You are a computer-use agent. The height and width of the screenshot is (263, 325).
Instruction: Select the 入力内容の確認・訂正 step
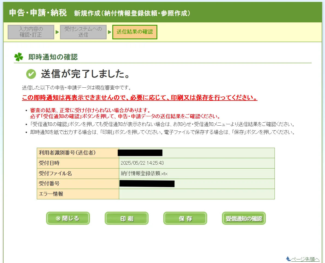tap(31, 32)
